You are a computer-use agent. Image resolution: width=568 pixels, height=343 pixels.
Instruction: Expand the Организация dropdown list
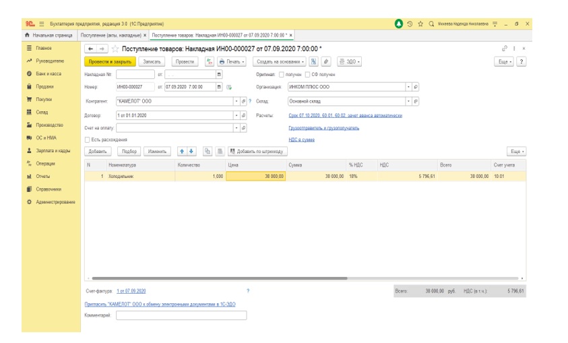(408, 87)
